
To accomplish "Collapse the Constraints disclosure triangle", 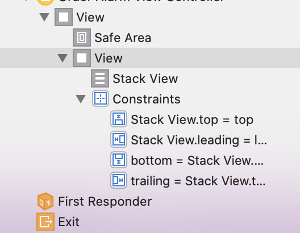I will [x=81, y=99].
